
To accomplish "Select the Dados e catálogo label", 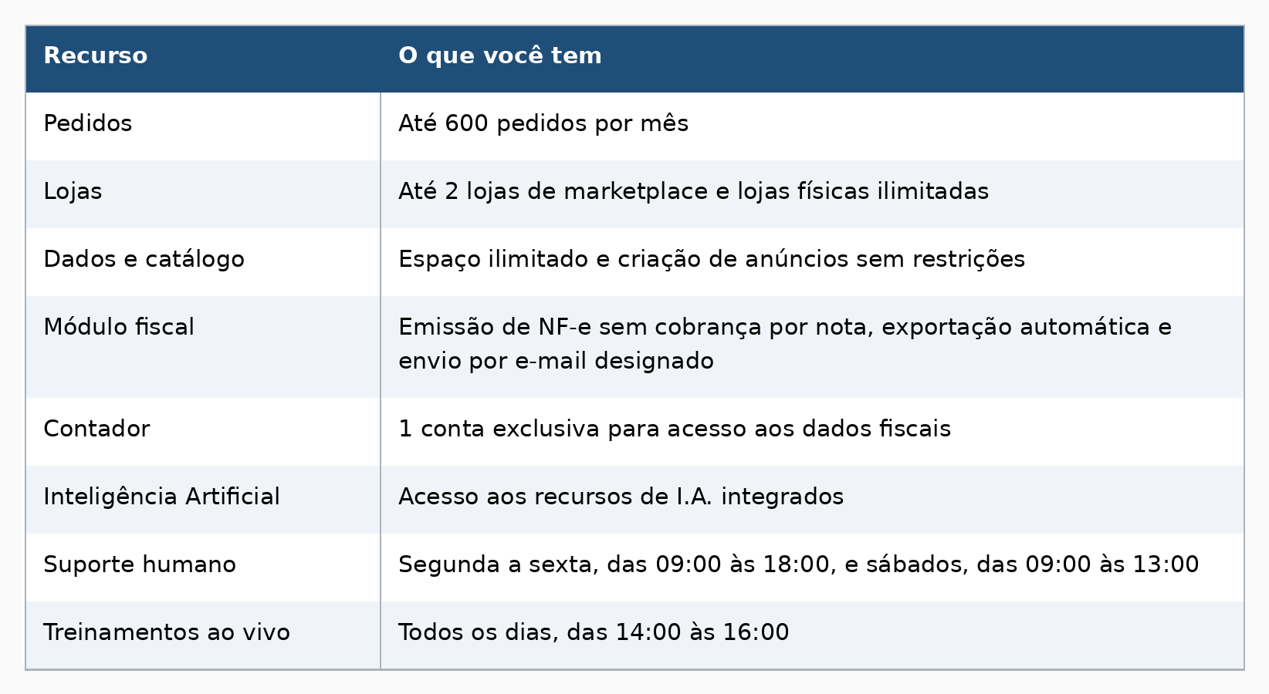I will (144, 260).
